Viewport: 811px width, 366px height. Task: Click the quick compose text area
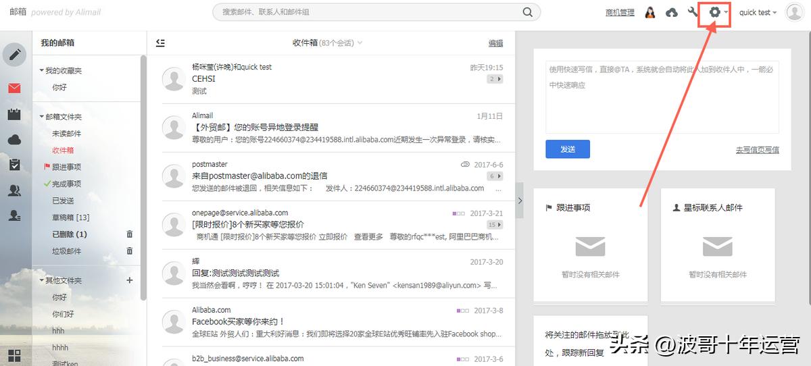pos(662,97)
